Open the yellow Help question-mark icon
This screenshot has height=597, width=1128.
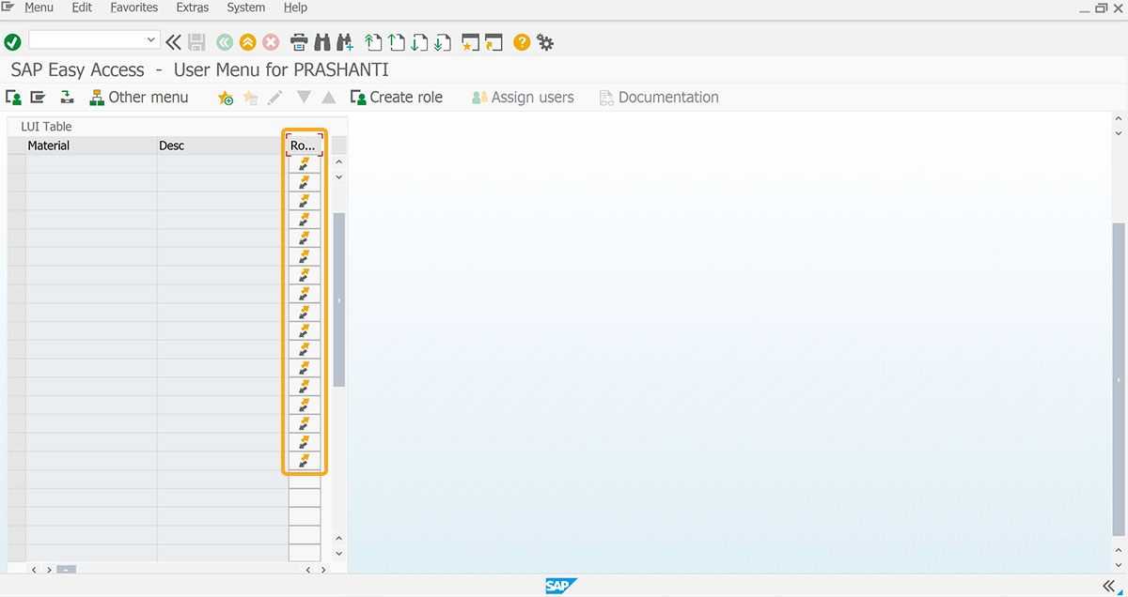click(x=522, y=42)
